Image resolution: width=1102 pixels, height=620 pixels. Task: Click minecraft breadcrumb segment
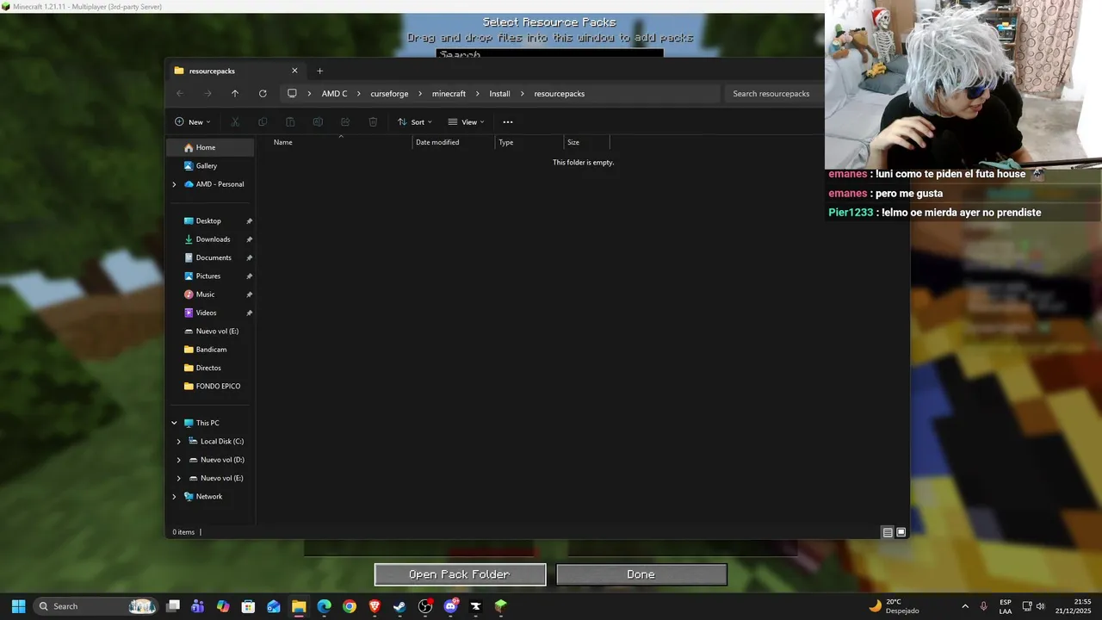coord(449,93)
